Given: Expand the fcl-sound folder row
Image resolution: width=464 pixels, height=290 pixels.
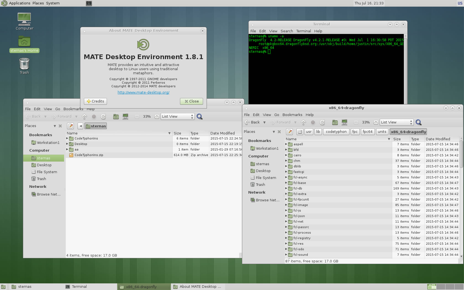Looking at the screenshot, I should 286,255.
